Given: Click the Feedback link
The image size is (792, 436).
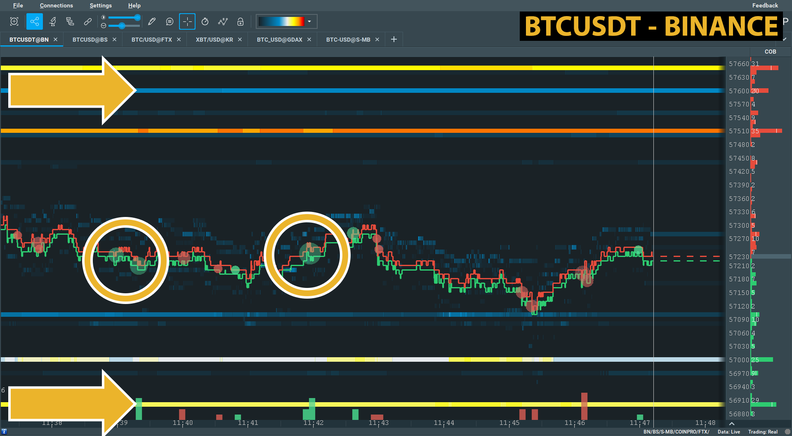Looking at the screenshot, I should click(x=765, y=5).
